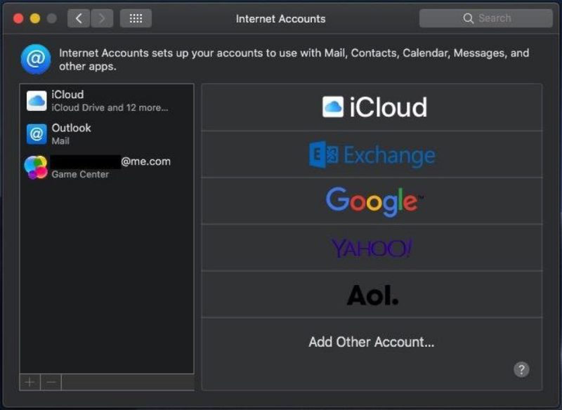Click the Internet Accounts @ symbol icon
The width and height of the screenshot is (562, 410).
pos(35,59)
